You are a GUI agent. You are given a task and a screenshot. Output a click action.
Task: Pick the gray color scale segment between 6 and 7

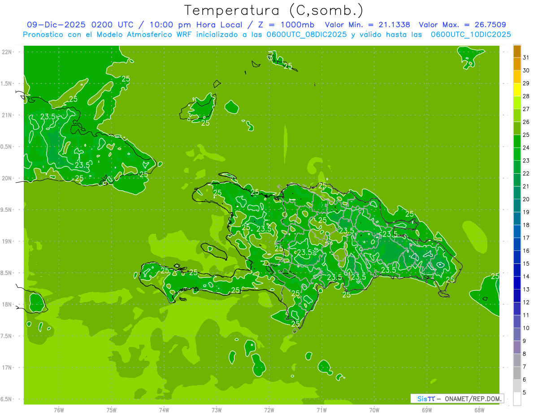click(x=517, y=373)
